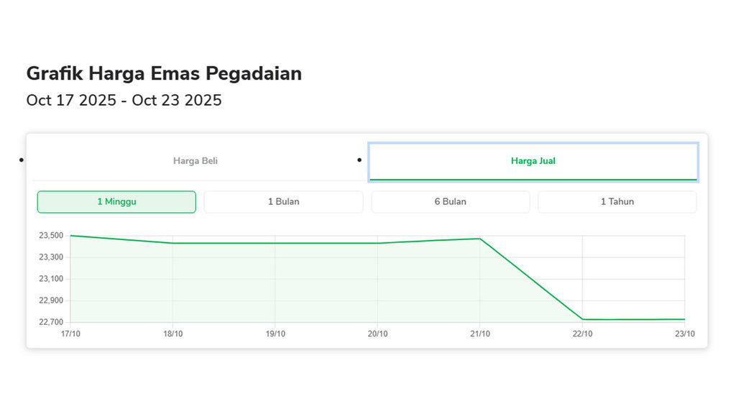
Task: Switch to the Harga Beli tab
Action: pos(195,161)
